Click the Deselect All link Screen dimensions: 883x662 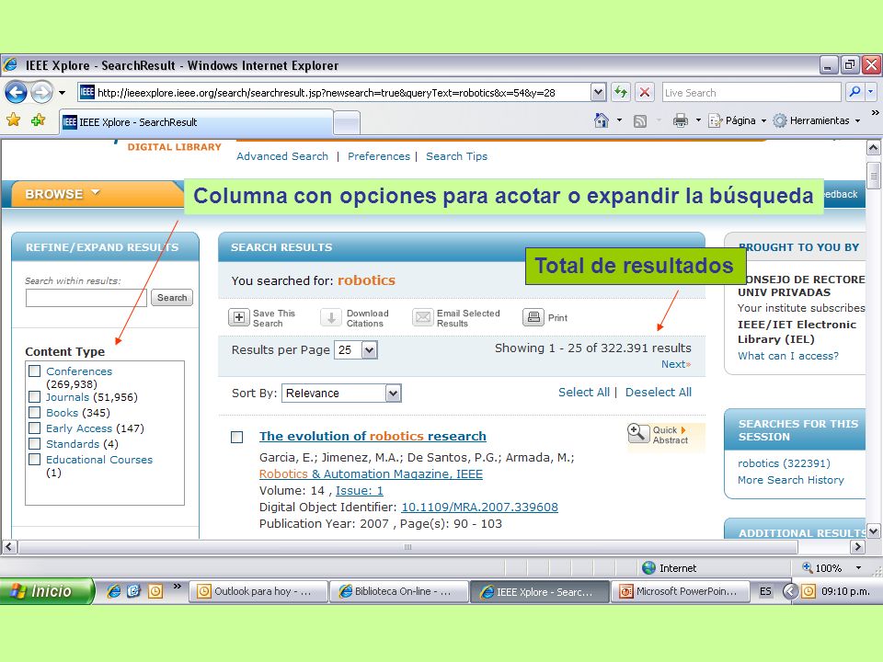(x=659, y=393)
